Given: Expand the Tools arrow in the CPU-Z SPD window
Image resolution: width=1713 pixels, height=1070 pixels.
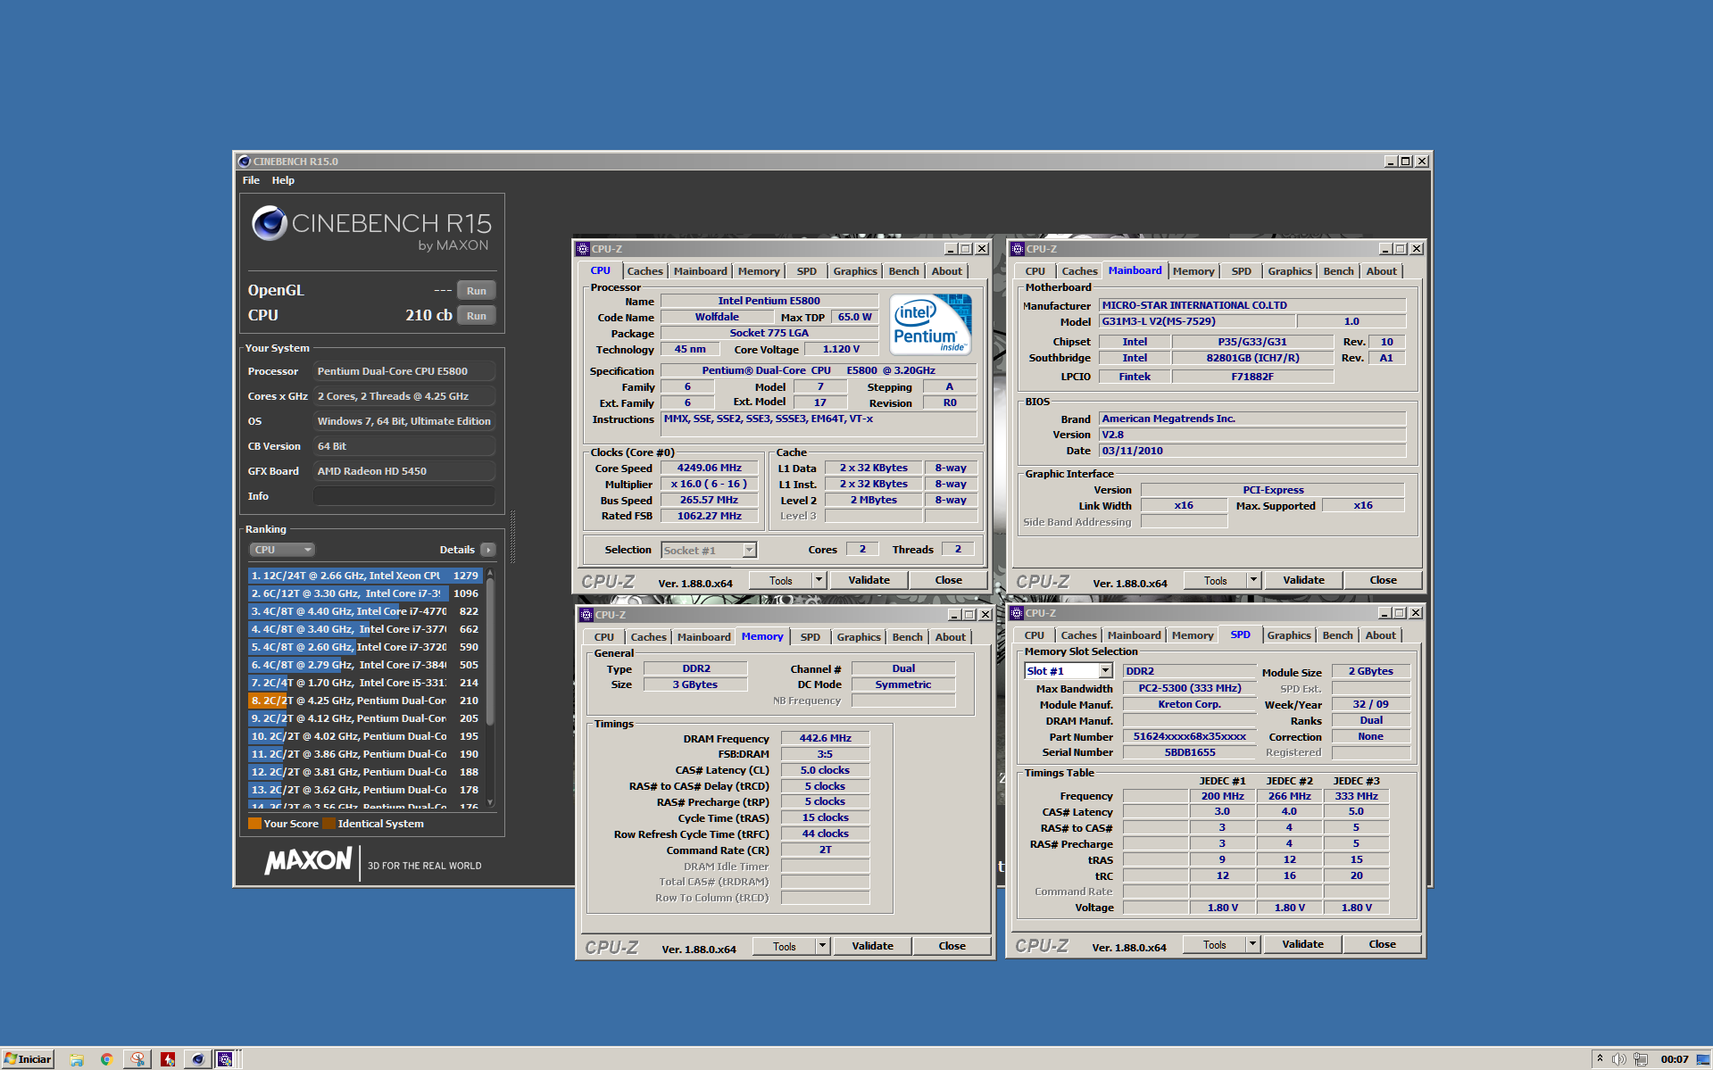Looking at the screenshot, I should [1252, 944].
